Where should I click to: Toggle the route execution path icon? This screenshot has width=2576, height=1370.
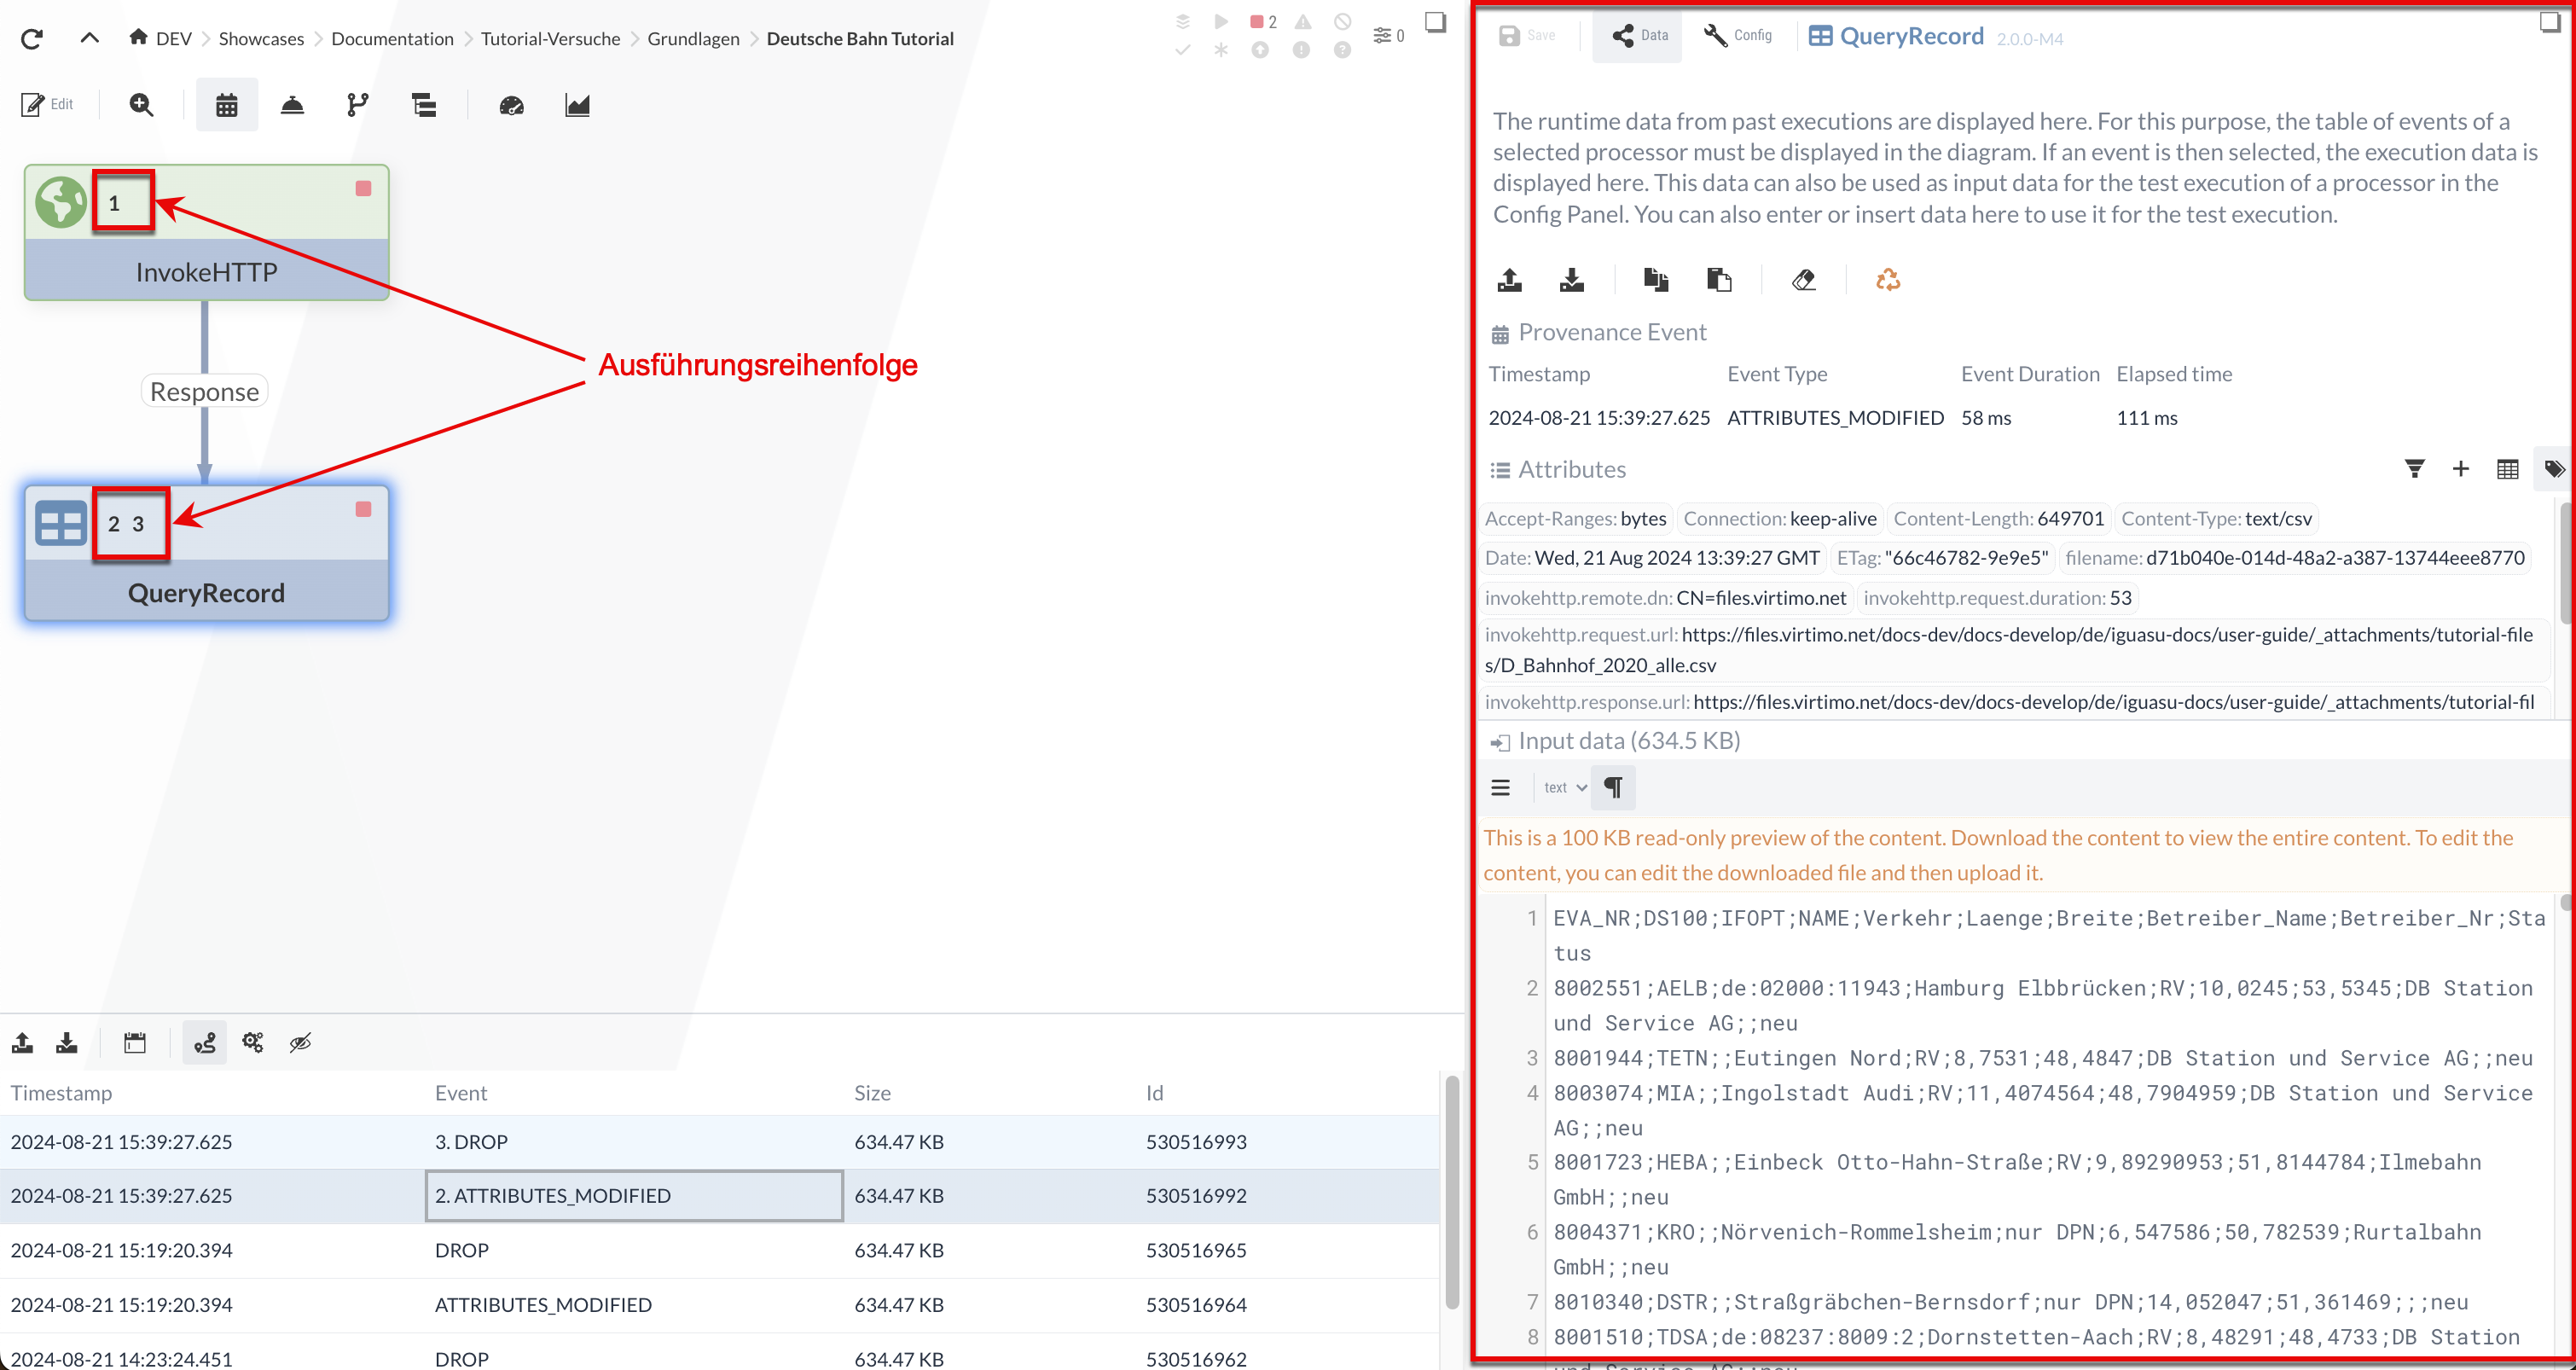(x=205, y=1043)
